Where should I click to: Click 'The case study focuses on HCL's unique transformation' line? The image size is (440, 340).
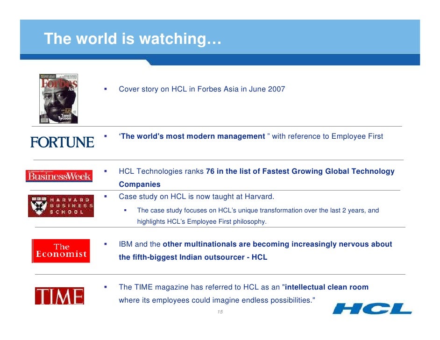(x=258, y=210)
